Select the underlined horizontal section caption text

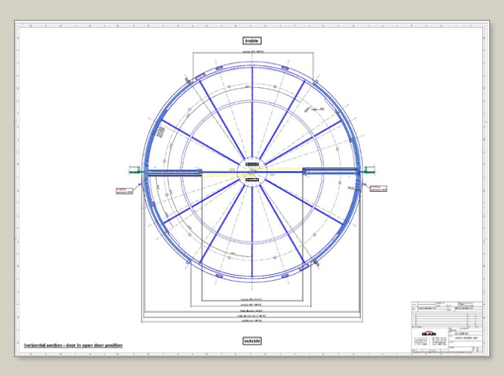pyautogui.click(x=73, y=345)
